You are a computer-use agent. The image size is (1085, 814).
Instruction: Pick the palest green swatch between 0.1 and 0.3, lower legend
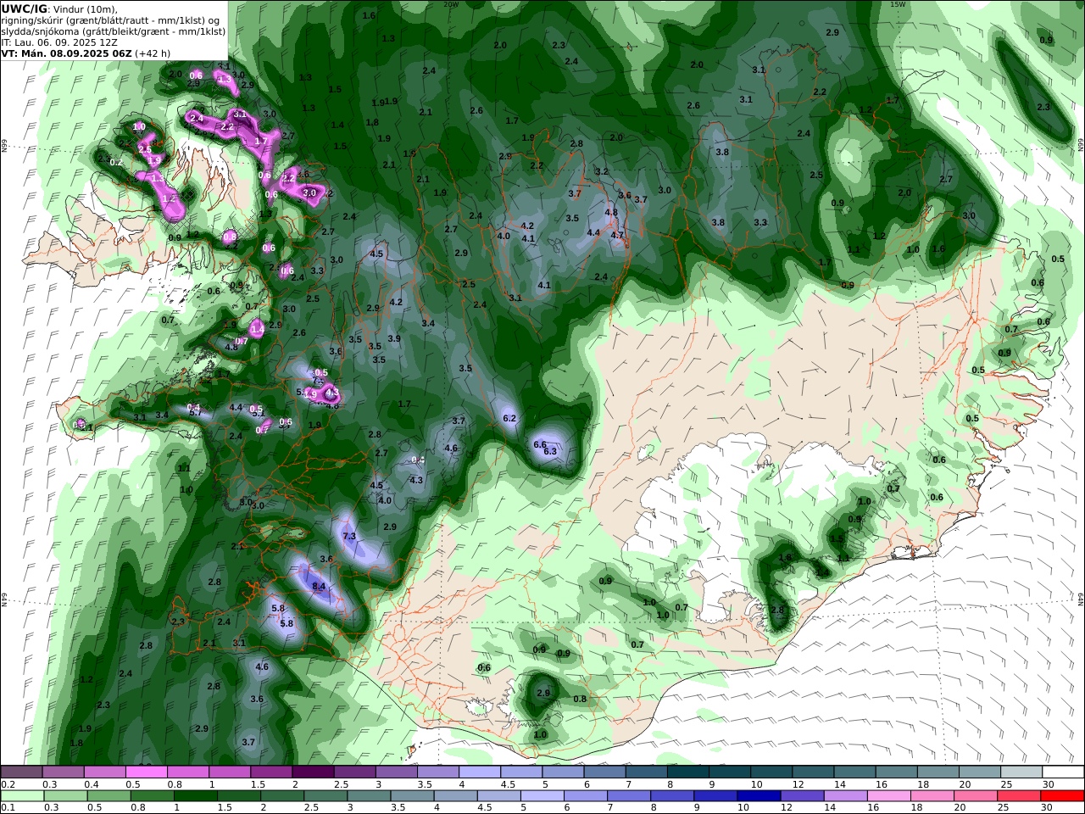23,795
